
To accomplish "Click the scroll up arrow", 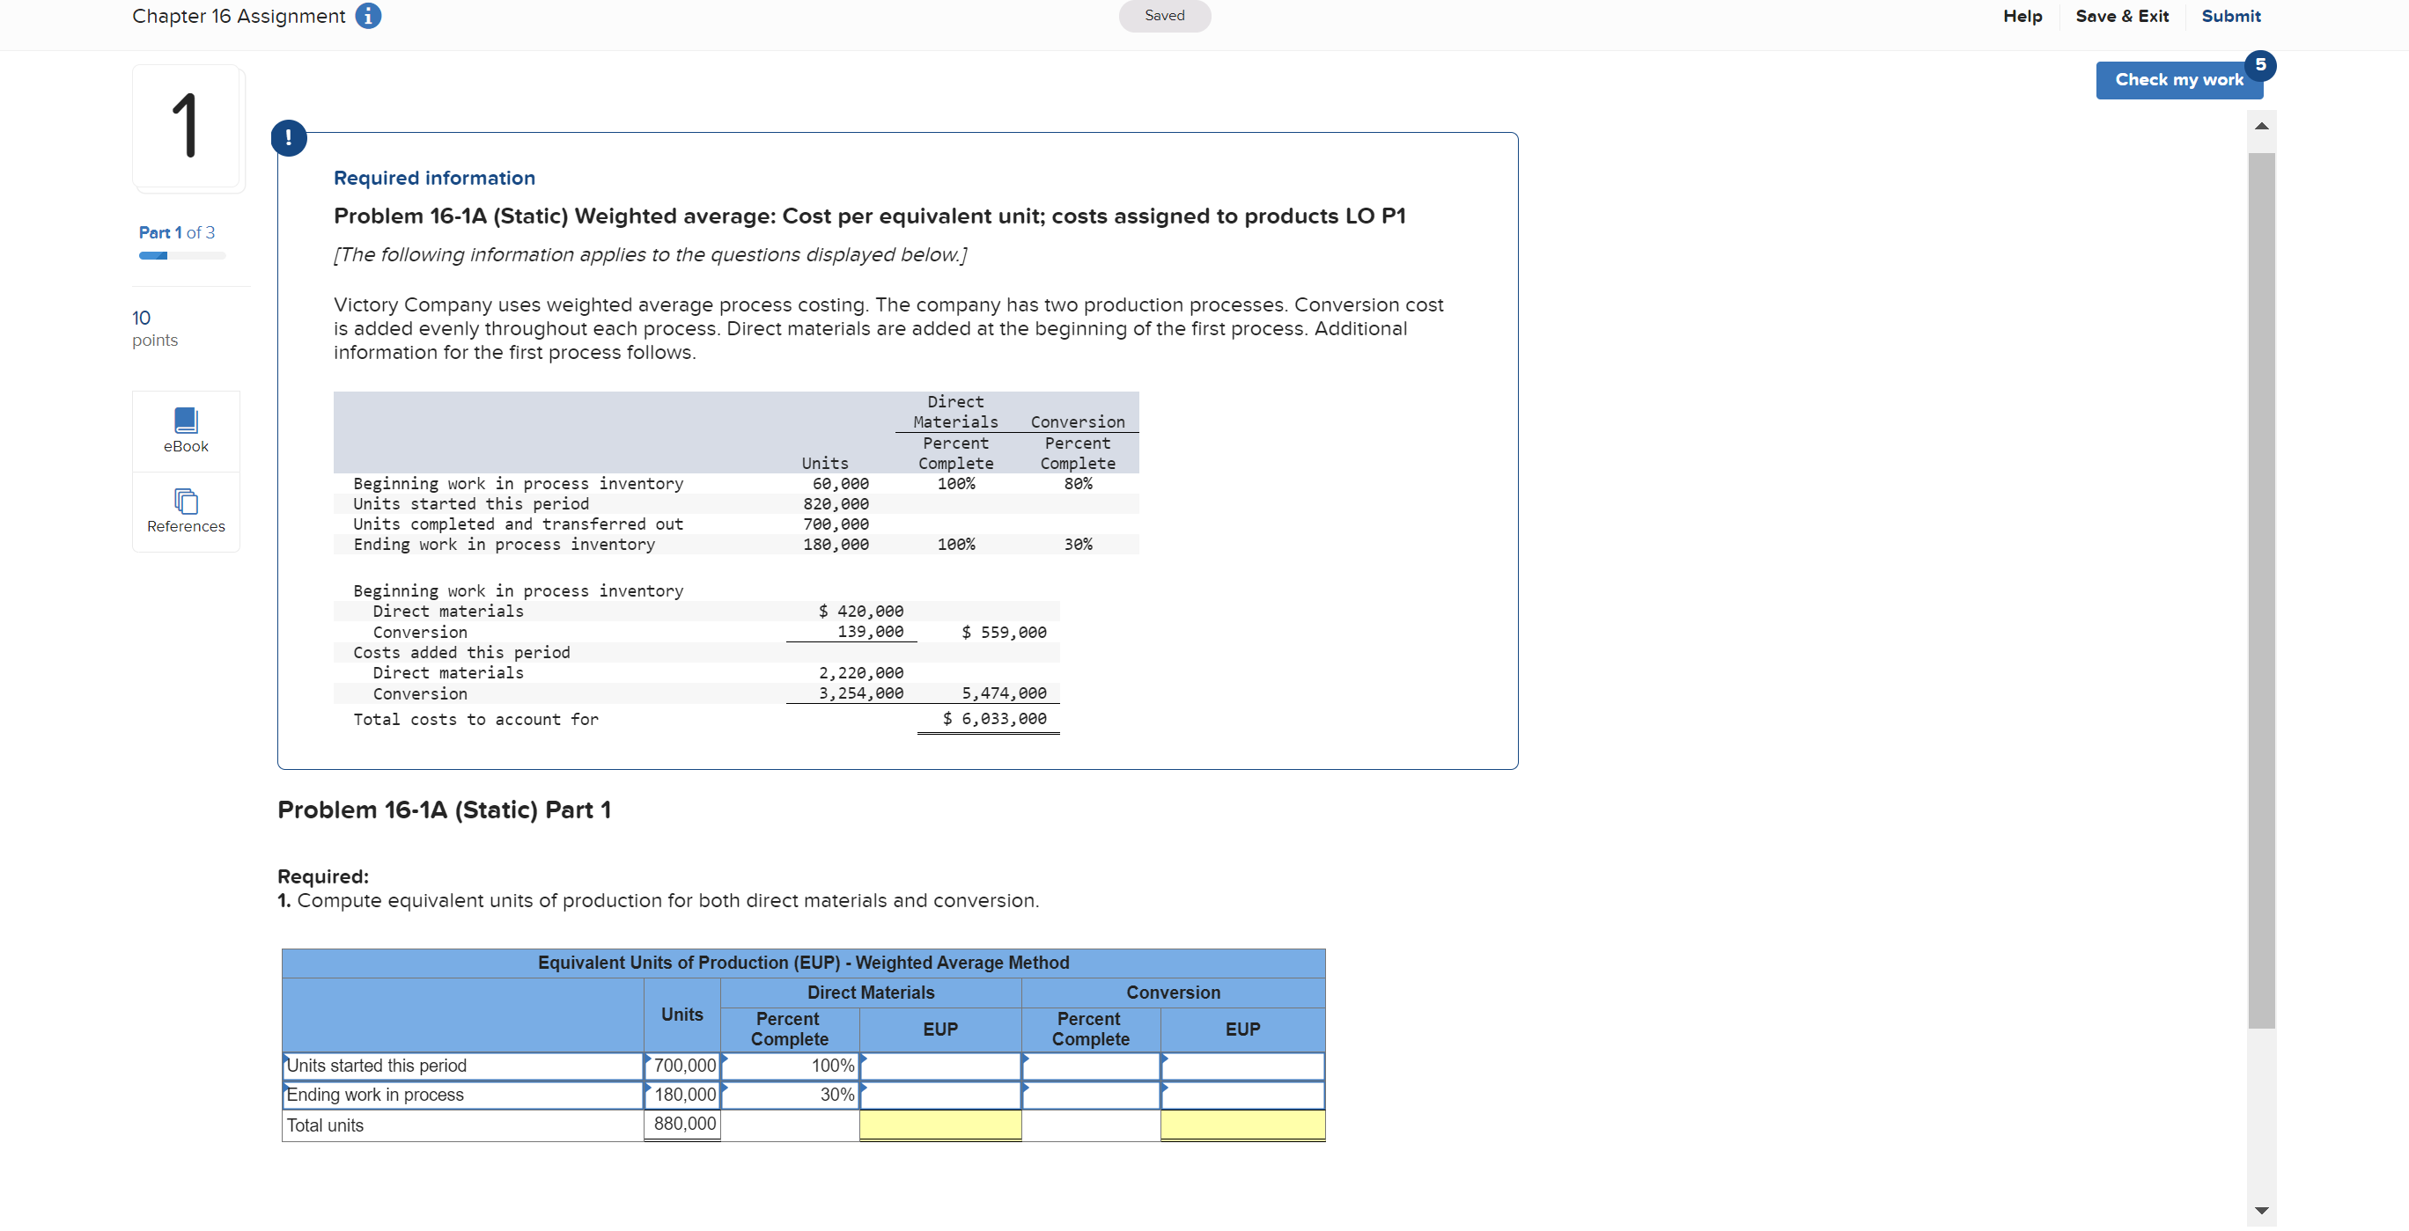I will (2260, 126).
